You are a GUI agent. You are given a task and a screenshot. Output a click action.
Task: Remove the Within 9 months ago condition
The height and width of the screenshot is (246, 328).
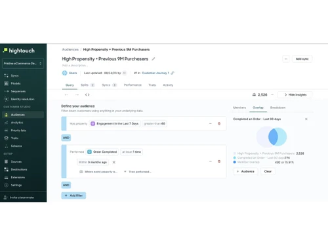coord(114,162)
